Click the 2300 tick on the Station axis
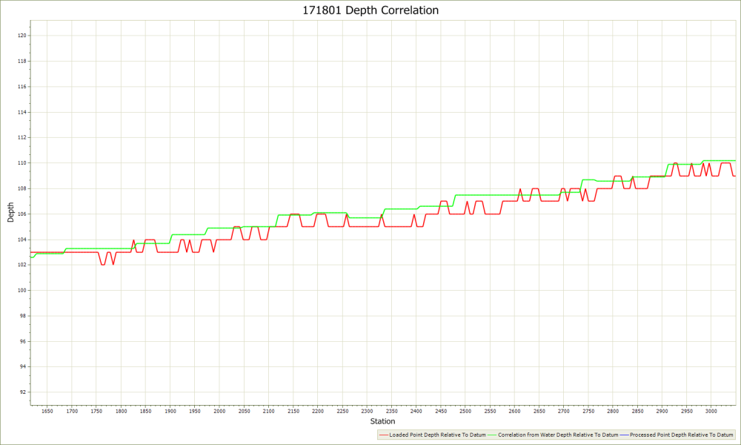The height and width of the screenshot is (445, 741). tap(367, 411)
